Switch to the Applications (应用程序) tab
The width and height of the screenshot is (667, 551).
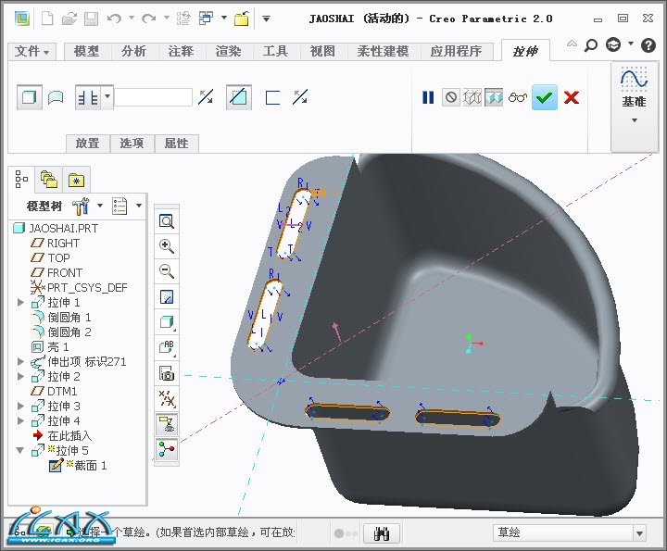[456, 52]
